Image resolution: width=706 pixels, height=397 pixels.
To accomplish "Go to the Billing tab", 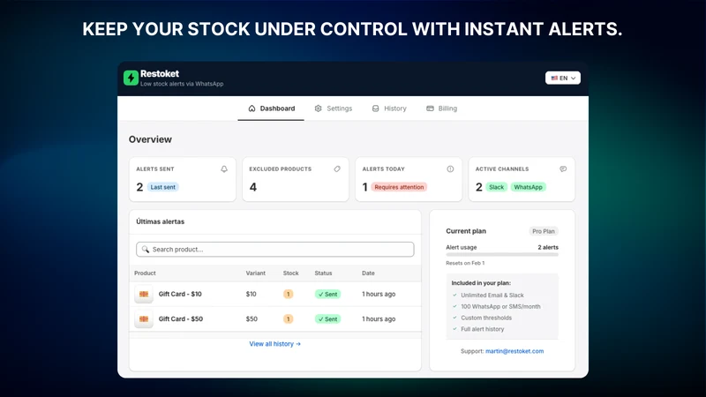I will [x=442, y=109].
